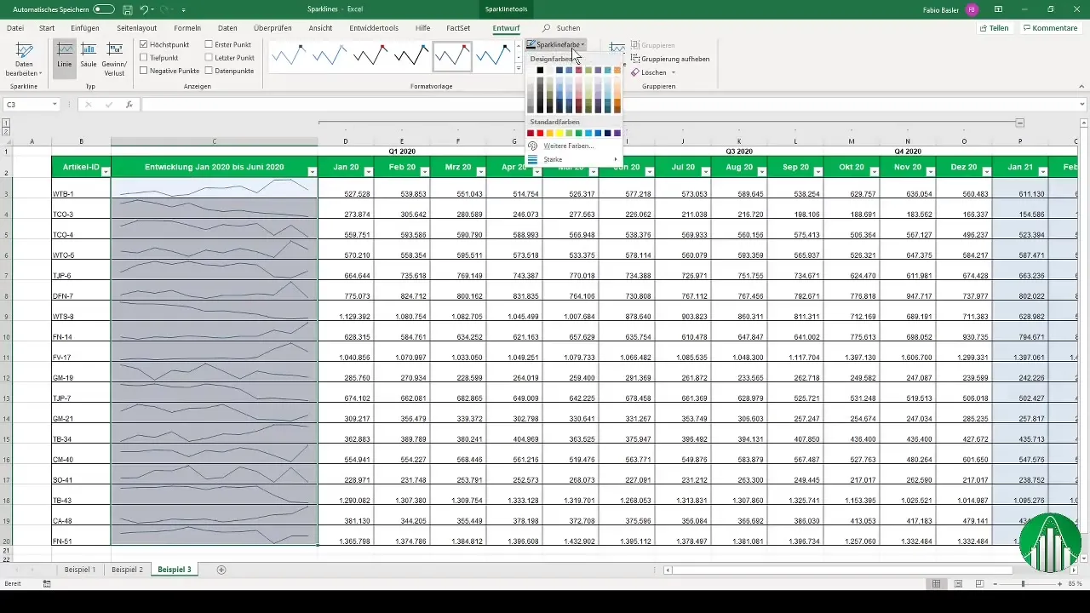Open Quick Access Toolbar customize dropdown

tap(184, 9)
